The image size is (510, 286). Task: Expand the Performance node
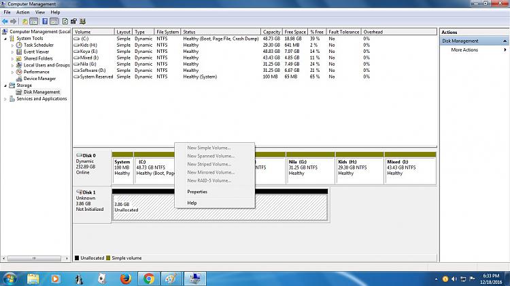pyautogui.click(x=13, y=72)
